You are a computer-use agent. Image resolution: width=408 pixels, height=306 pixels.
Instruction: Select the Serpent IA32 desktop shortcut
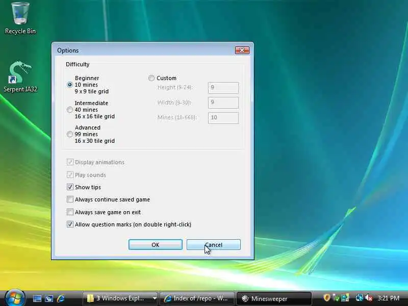tap(20, 77)
